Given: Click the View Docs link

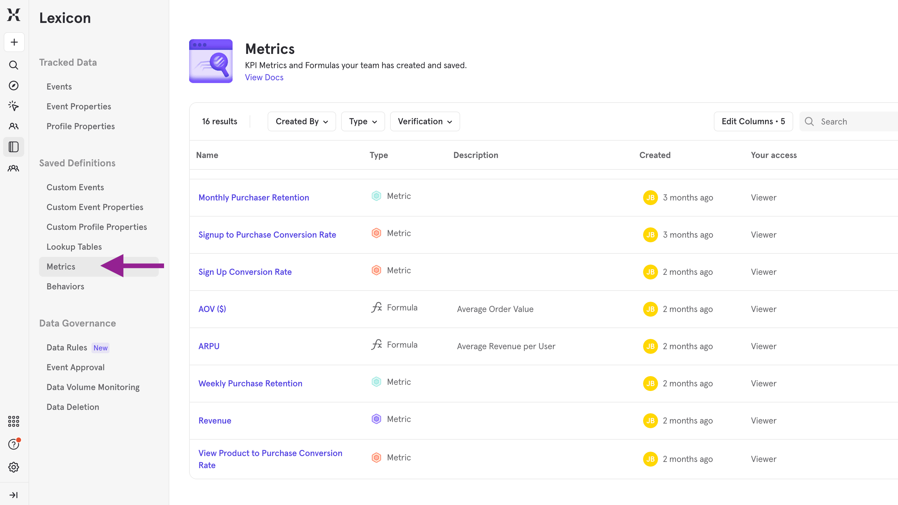Looking at the screenshot, I should 264,77.
